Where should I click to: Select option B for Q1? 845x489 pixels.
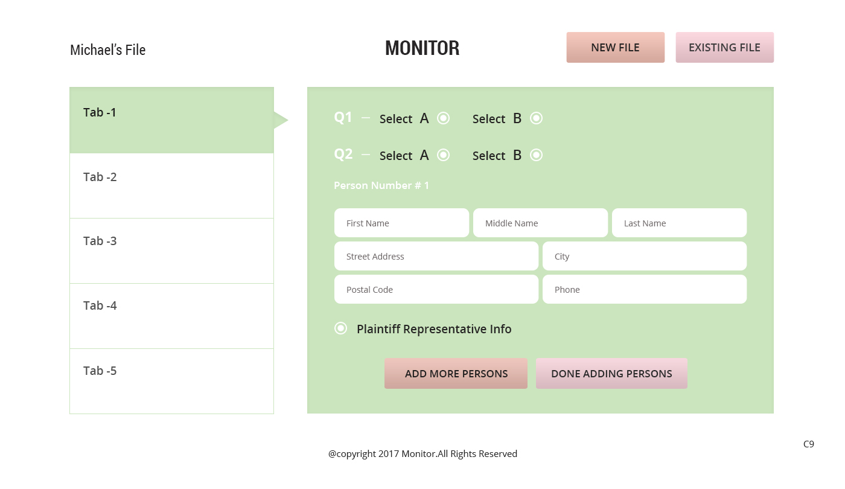point(536,118)
